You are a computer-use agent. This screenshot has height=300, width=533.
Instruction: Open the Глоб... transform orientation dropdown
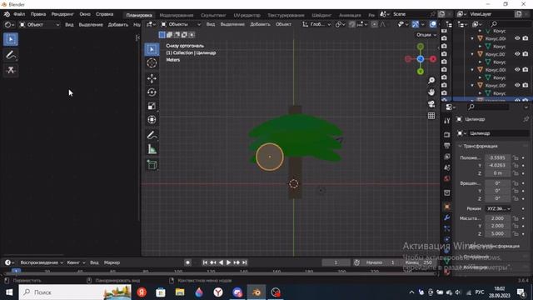(x=316, y=24)
